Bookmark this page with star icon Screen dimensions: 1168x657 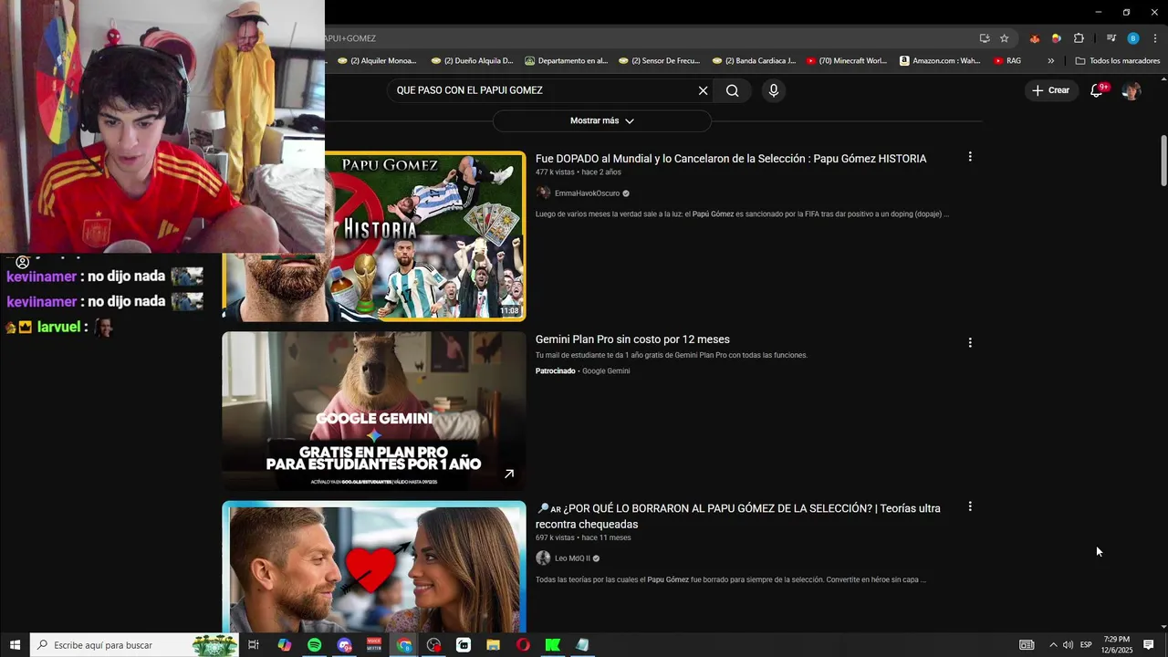[1005, 38]
